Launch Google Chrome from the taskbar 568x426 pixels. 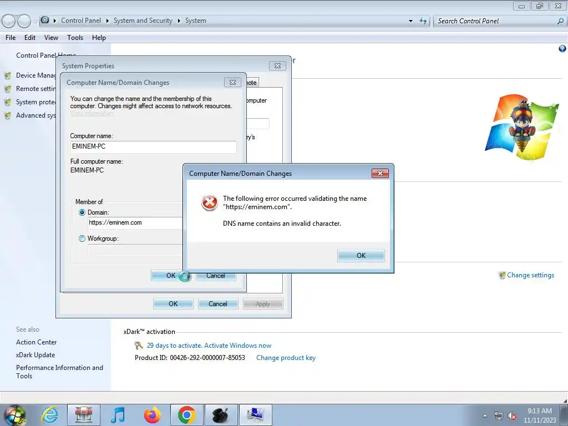[186, 415]
